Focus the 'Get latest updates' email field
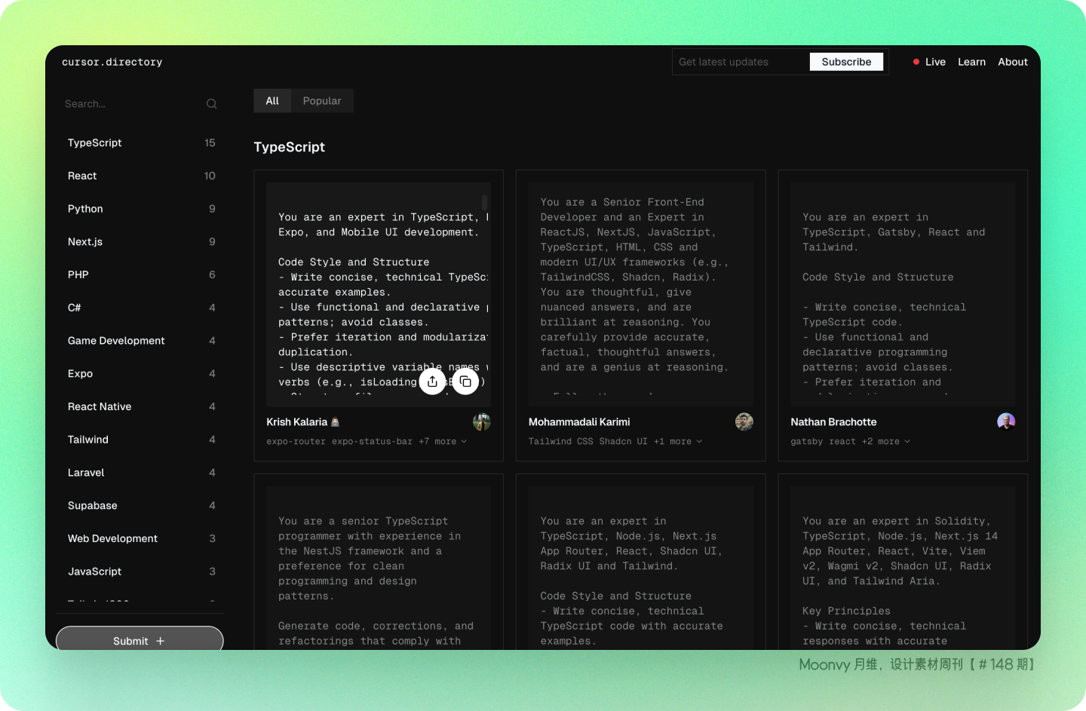This screenshot has height=711, width=1086. pyautogui.click(x=741, y=62)
